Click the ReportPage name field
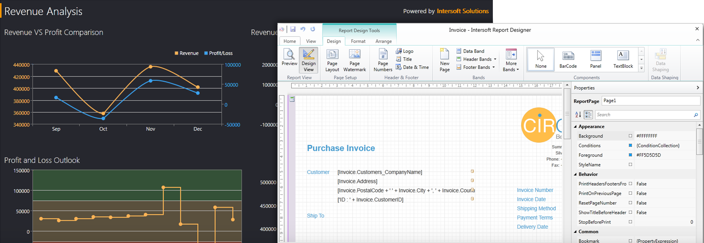Image resolution: width=704 pixels, height=243 pixels. (651, 101)
